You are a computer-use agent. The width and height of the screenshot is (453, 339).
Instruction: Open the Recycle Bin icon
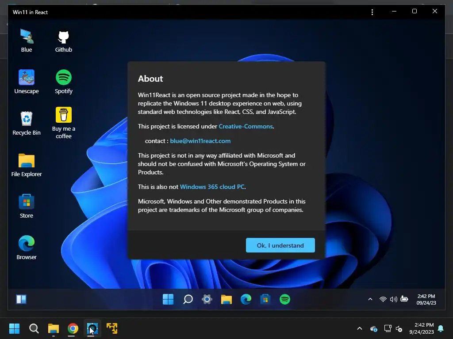click(x=27, y=124)
